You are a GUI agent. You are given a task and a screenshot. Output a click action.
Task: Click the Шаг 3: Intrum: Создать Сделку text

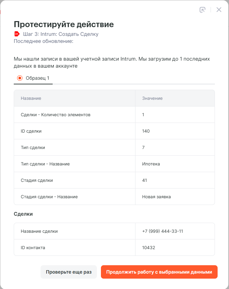pyautogui.click(x=61, y=34)
